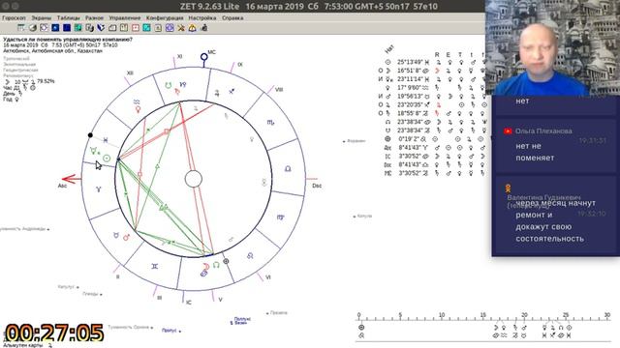This screenshot has width=620, height=348.
Task: Click Mercury position 23°11'14" in table
Action: (410, 79)
